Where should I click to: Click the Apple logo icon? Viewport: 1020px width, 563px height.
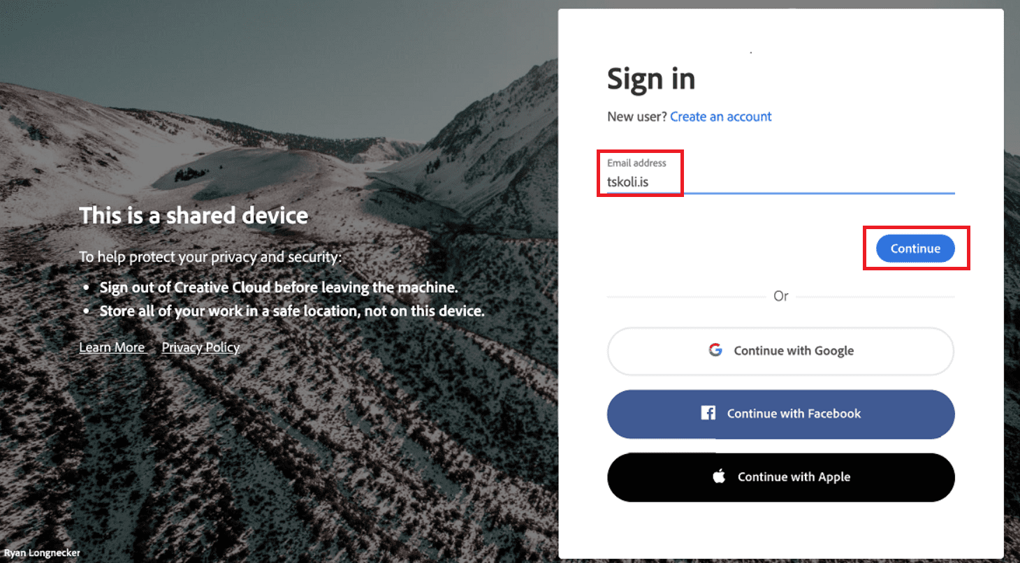[x=719, y=476]
